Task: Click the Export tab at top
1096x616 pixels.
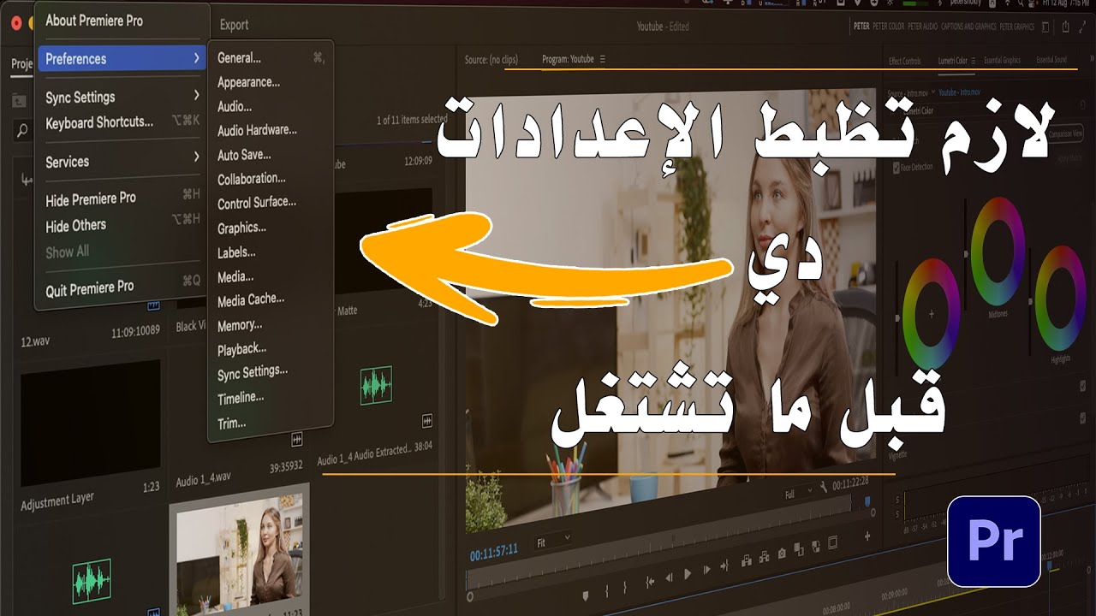Action: click(x=234, y=25)
